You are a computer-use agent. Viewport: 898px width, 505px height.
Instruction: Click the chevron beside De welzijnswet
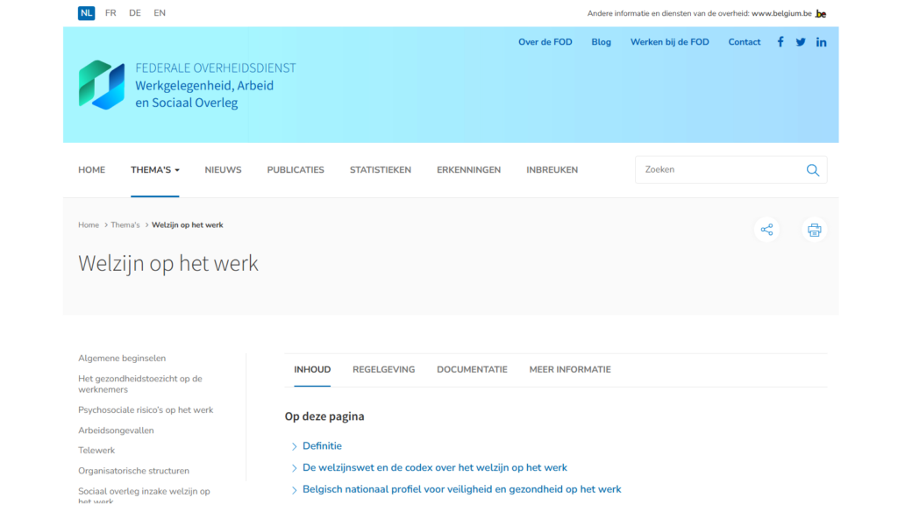click(294, 468)
